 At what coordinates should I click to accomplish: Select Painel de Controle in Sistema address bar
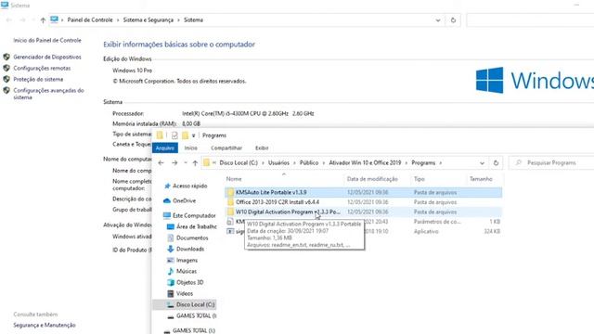coord(90,20)
